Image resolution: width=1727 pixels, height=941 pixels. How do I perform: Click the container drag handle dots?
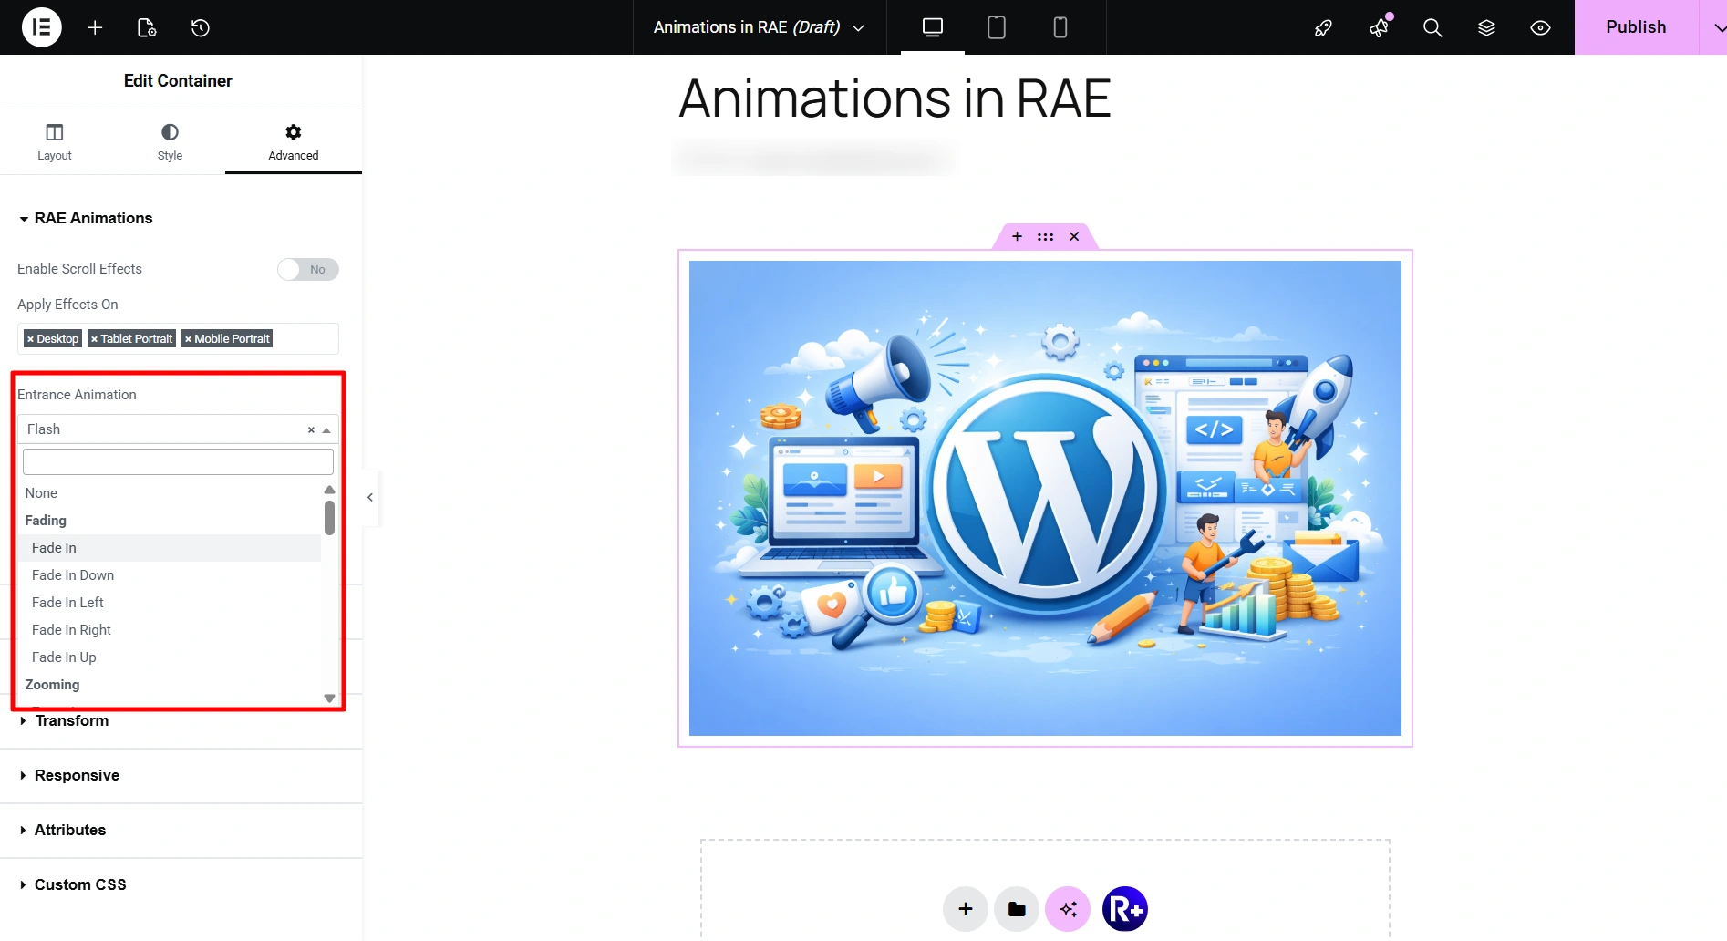[1045, 236]
